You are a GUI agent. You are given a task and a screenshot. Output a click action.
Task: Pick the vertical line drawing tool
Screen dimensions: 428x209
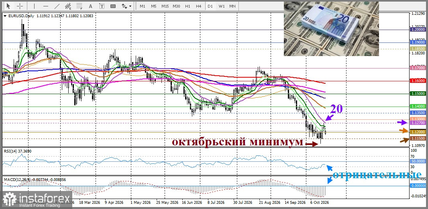click(x=34, y=6)
